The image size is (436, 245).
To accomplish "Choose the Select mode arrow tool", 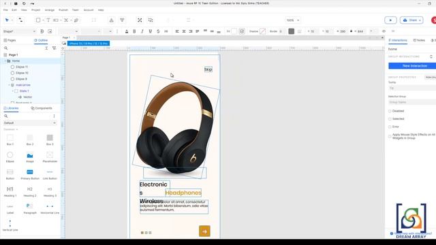I will [x=7, y=20].
